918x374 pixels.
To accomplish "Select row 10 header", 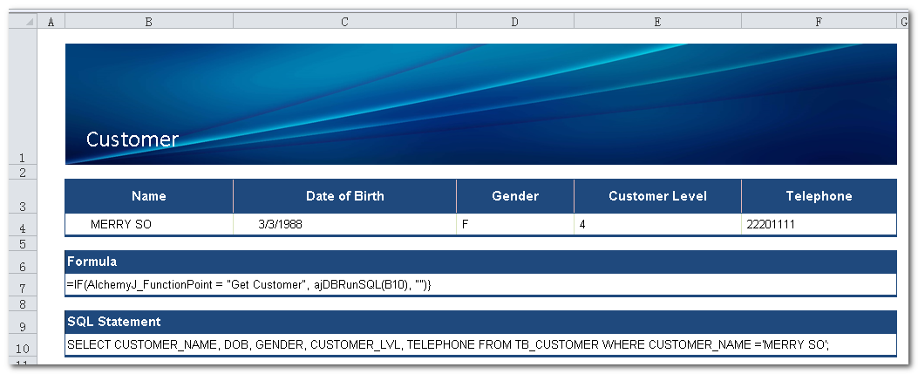I will (22, 347).
